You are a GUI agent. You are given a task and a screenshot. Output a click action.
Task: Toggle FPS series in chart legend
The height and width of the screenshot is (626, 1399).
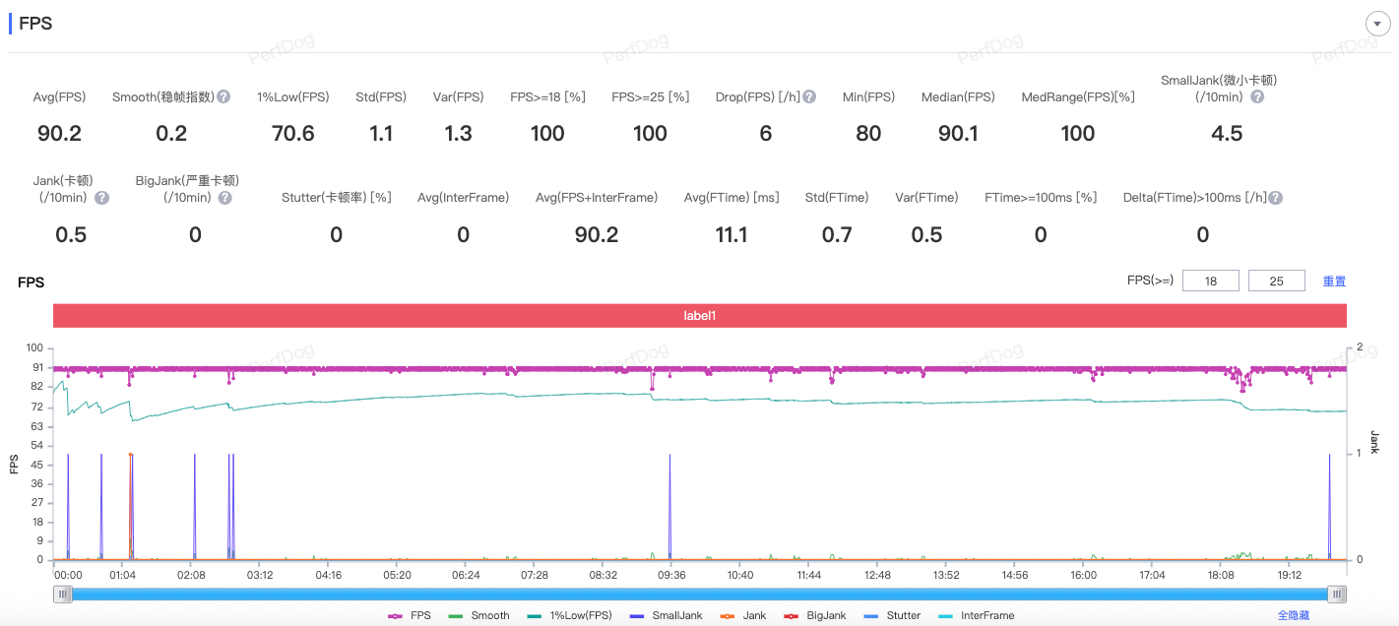(410, 615)
